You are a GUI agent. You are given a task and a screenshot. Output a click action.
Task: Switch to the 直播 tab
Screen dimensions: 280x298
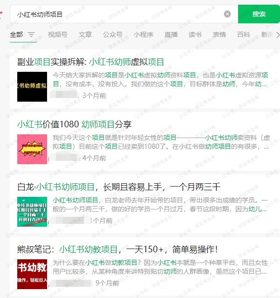[x=171, y=35]
